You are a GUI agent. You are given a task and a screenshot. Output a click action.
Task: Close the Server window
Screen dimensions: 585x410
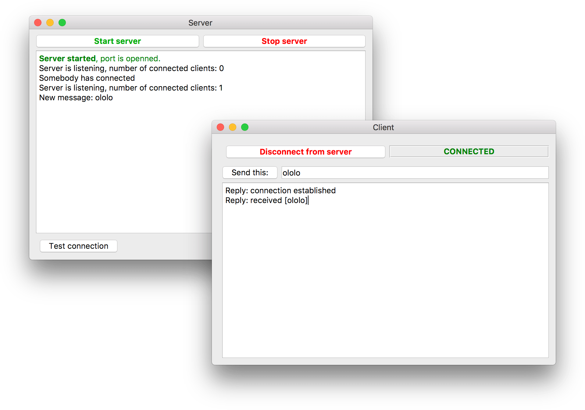pyautogui.click(x=38, y=22)
